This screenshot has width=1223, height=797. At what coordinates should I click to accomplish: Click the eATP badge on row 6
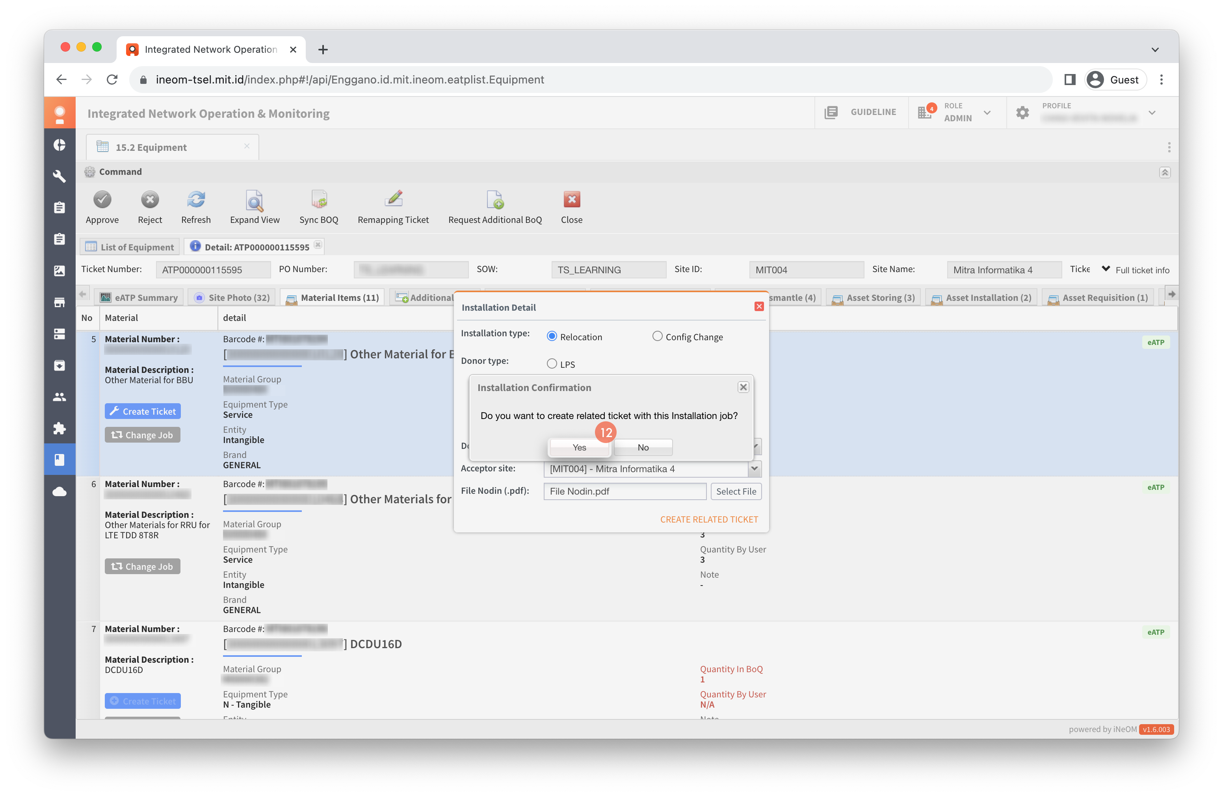coord(1155,487)
